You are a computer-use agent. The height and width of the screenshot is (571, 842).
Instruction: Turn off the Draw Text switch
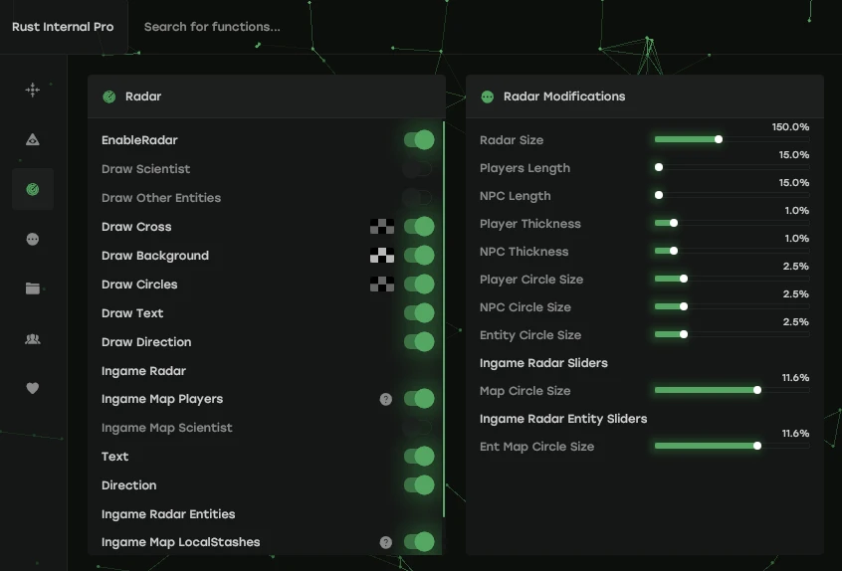tap(419, 313)
